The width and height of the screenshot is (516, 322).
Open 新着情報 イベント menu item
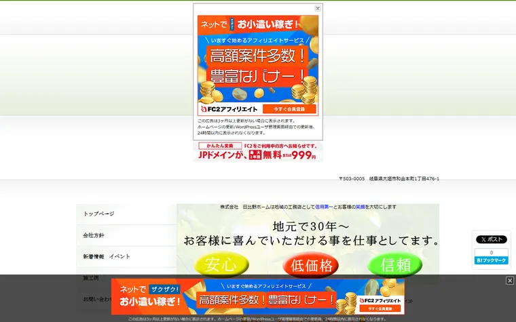tap(127, 257)
